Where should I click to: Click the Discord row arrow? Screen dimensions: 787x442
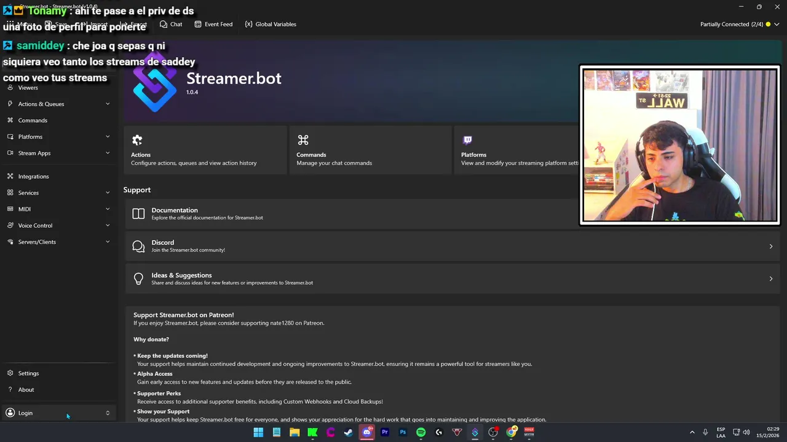click(771, 246)
